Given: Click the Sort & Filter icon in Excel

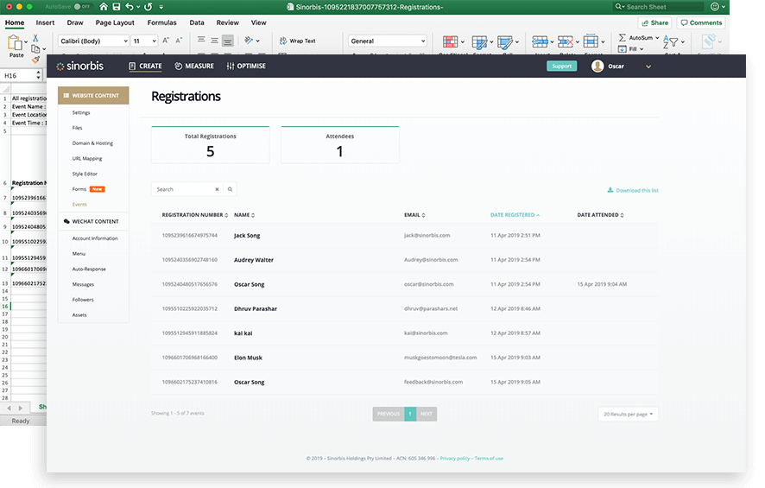Looking at the screenshot, I should 670,42.
